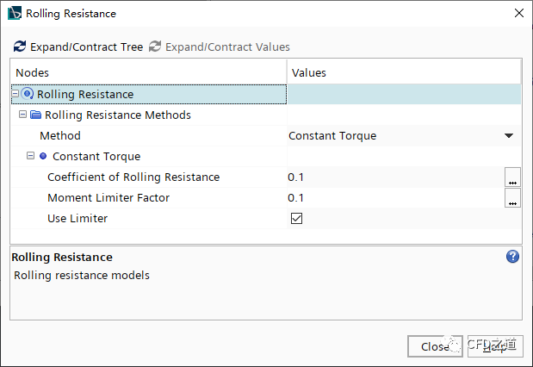Viewport: 533px width, 367px height.
Task: Click the Rolling Resistance Methods folder icon
Action: (x=35, y=115)
